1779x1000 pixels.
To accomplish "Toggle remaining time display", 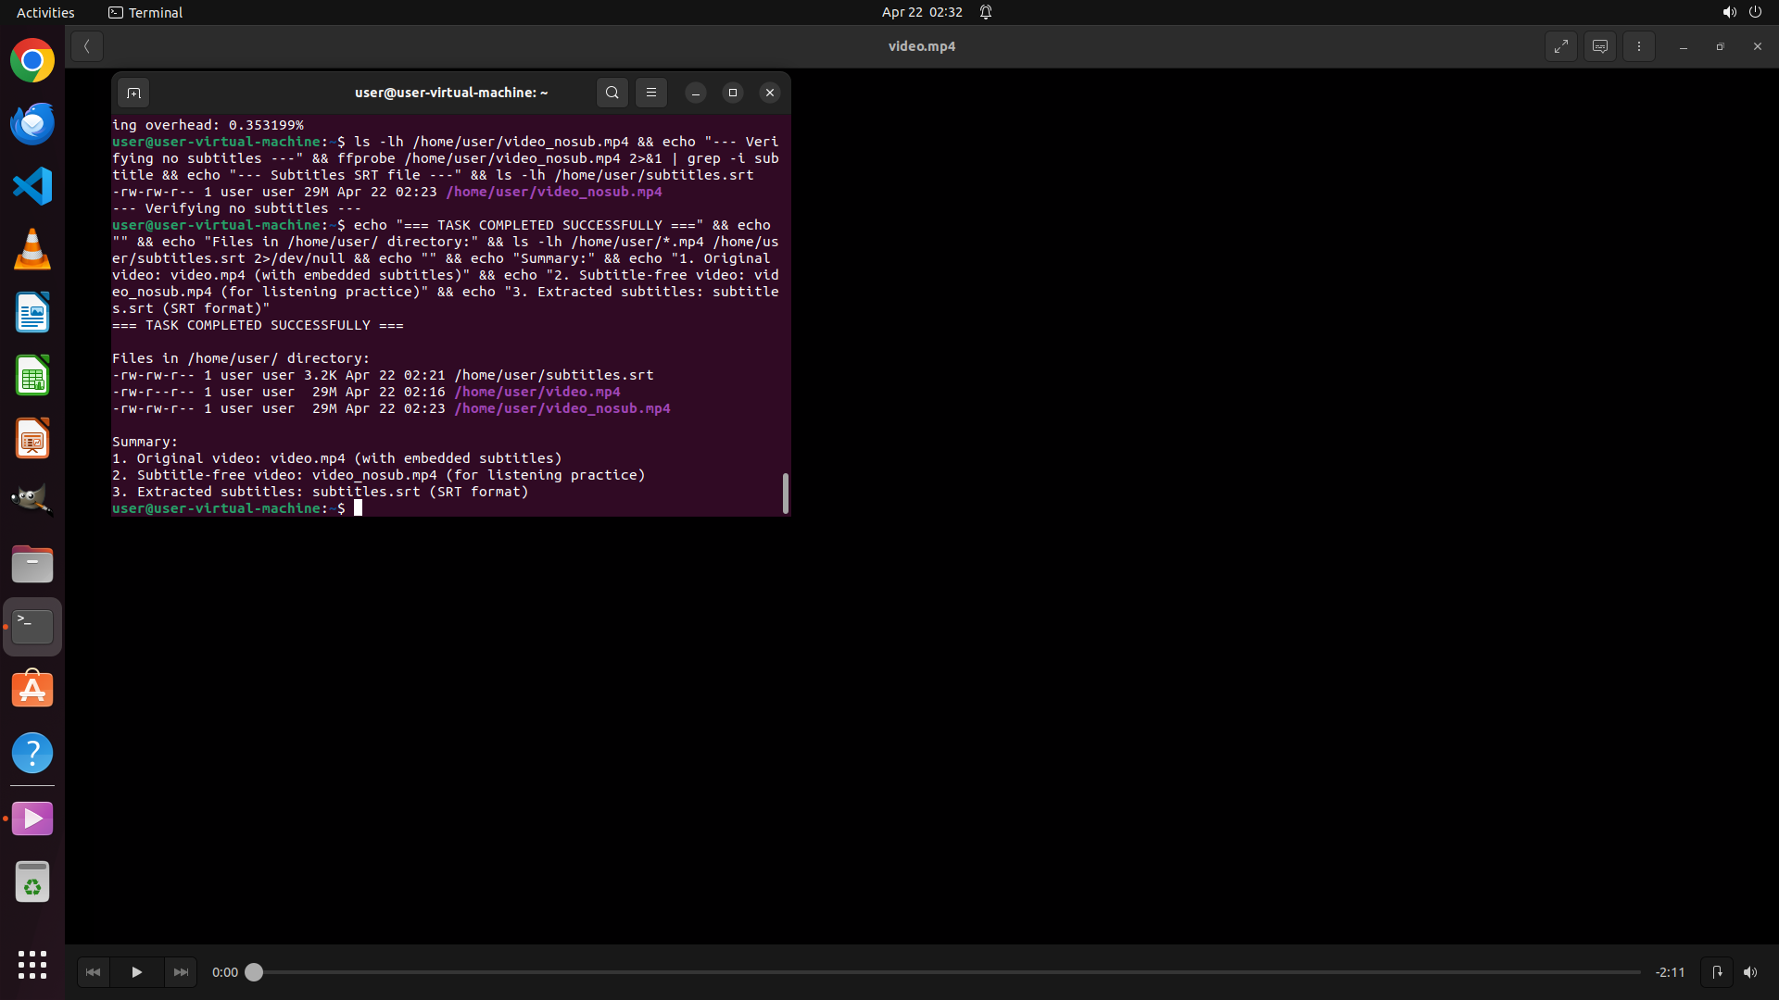I will 1670,972.
